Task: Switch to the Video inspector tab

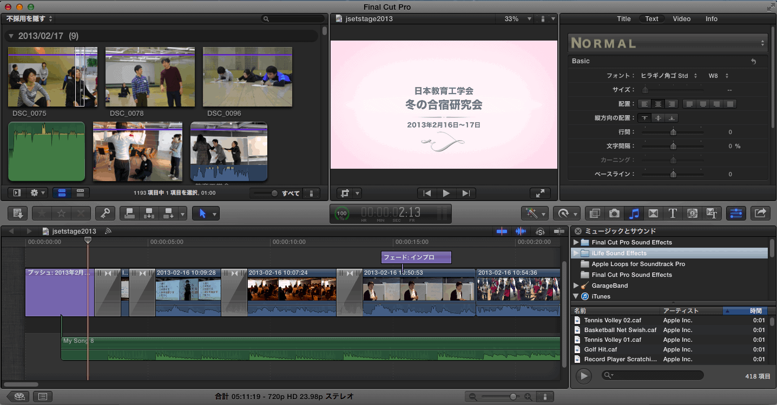Action: tap(682, 18)
